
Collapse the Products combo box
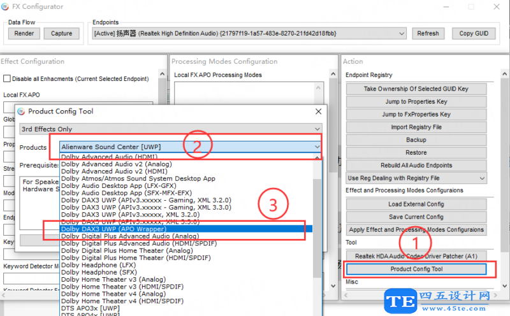[317, 147]
